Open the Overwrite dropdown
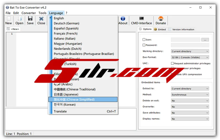 pyautogui.click(x=190, y=107)
